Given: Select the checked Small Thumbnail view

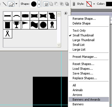Looking at the screenshot, I should point(83,35).
